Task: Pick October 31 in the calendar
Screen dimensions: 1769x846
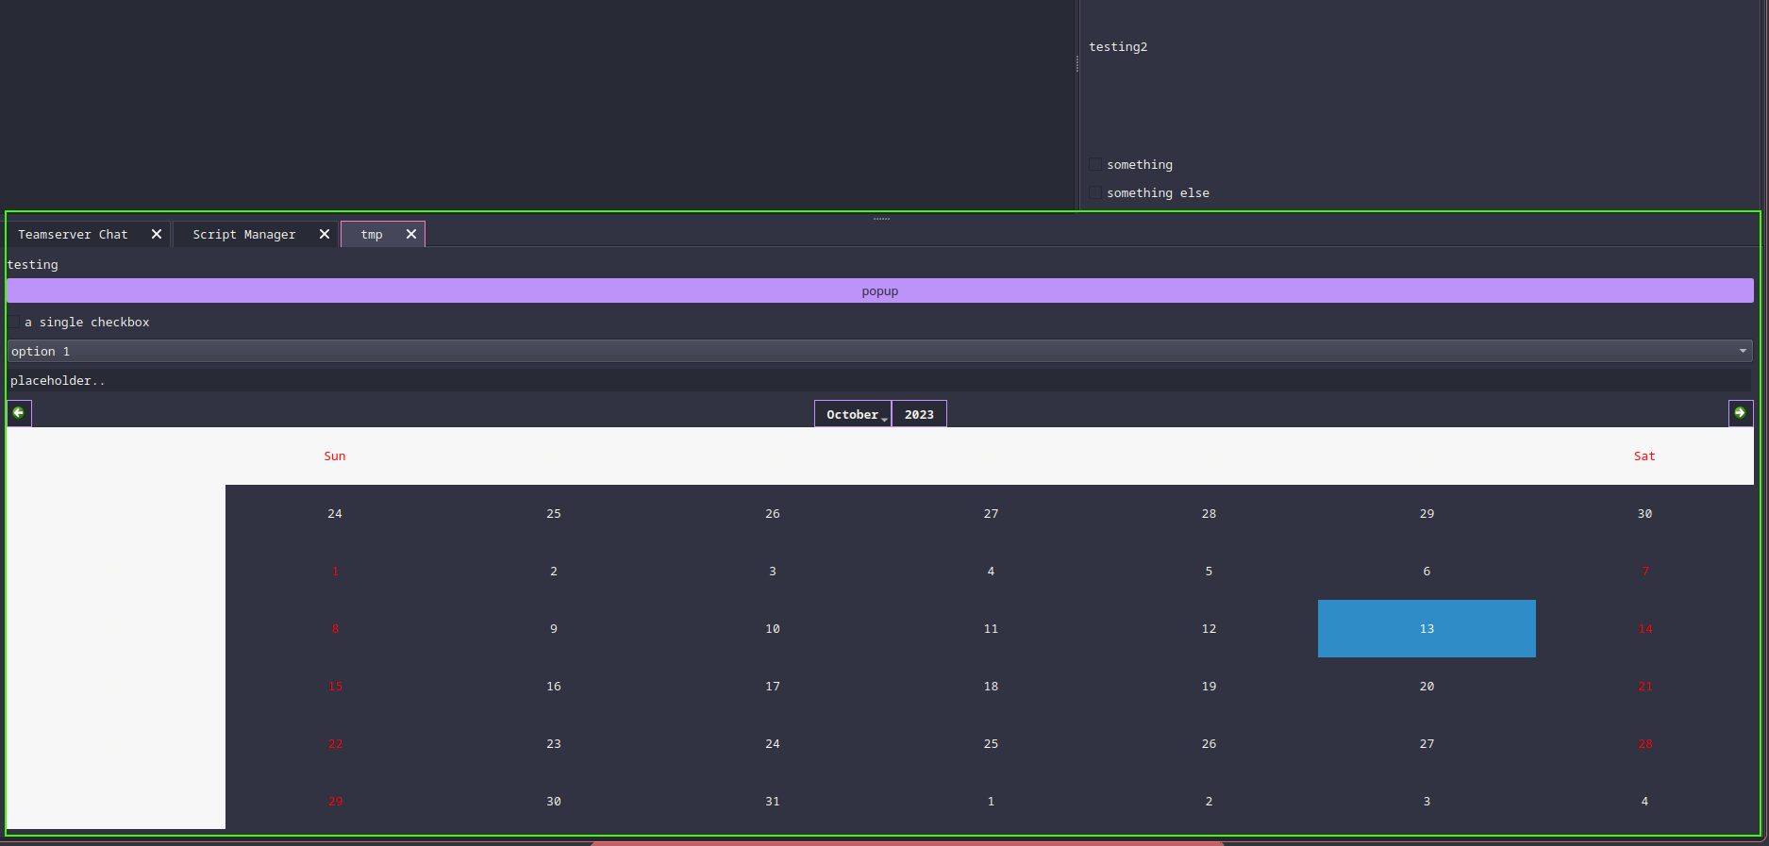Action: pyautogui.click(x=772, y=802)
